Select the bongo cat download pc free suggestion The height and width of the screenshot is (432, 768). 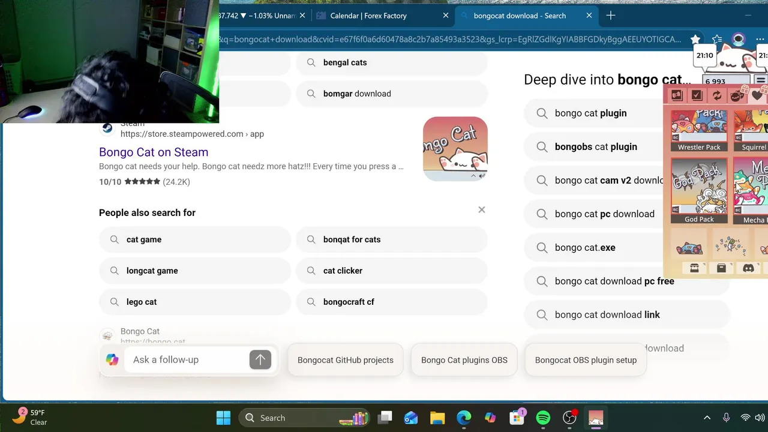(627, 281)
